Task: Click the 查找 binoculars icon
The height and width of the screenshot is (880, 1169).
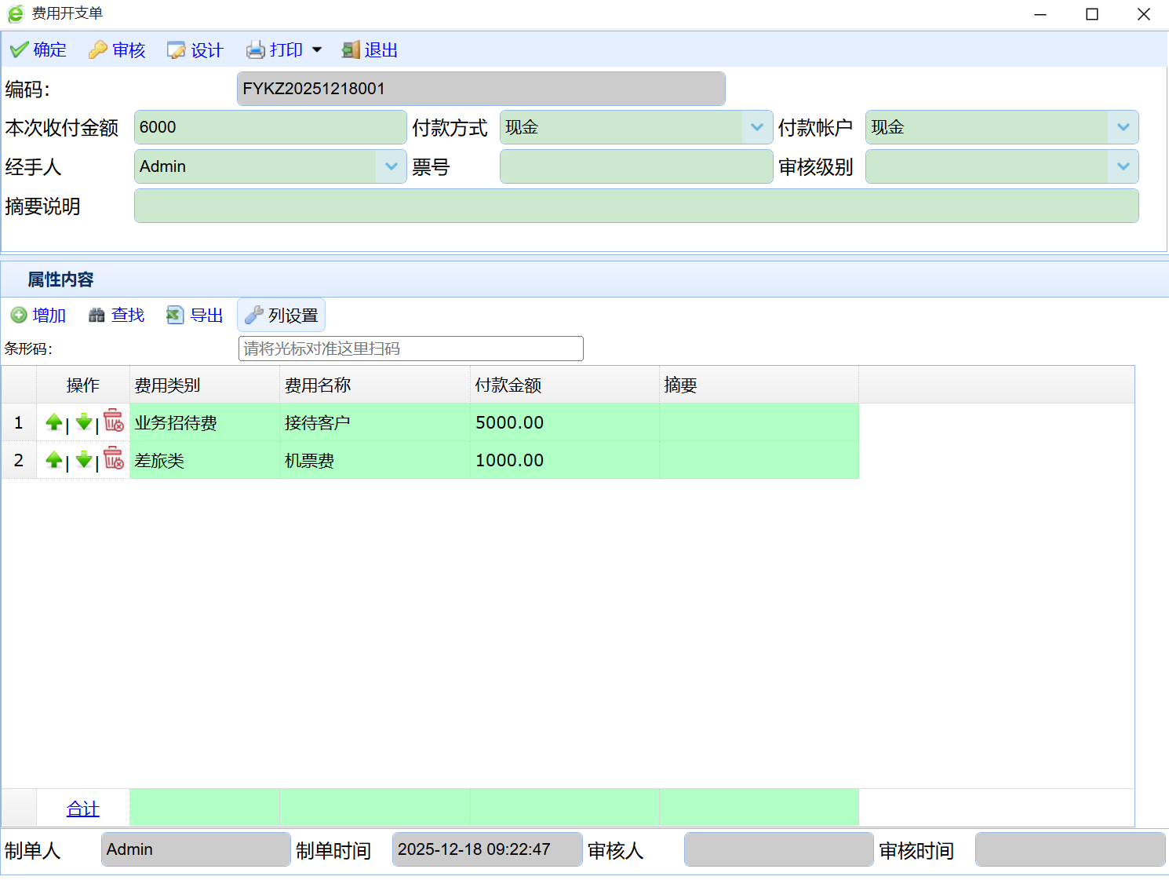Action: 97,316
